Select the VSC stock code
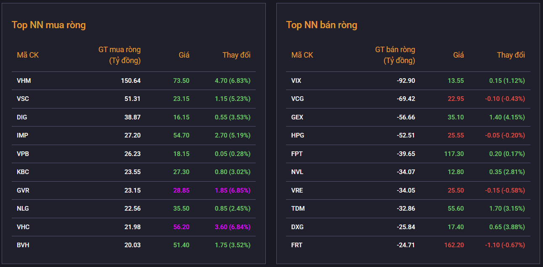Viewport: 543px width, 267px height. [x=23, y=99]
